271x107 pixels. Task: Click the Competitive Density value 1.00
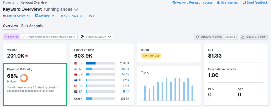click(213, 75)
